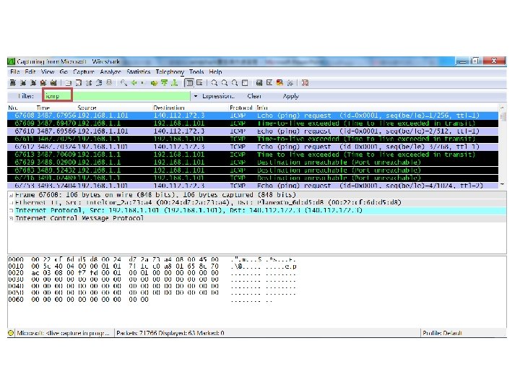
Task: Open the Edit menu
Action: coord(30,72)
